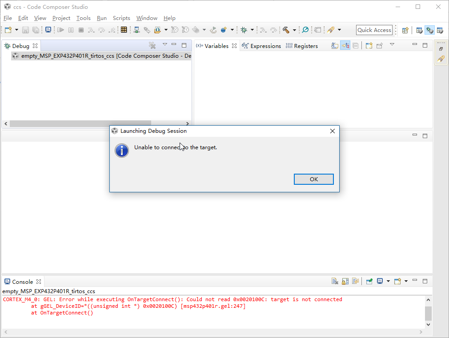Click OK in Launching Debug Session dialog
The image size is (449, 338).
(x=313, y=179)
